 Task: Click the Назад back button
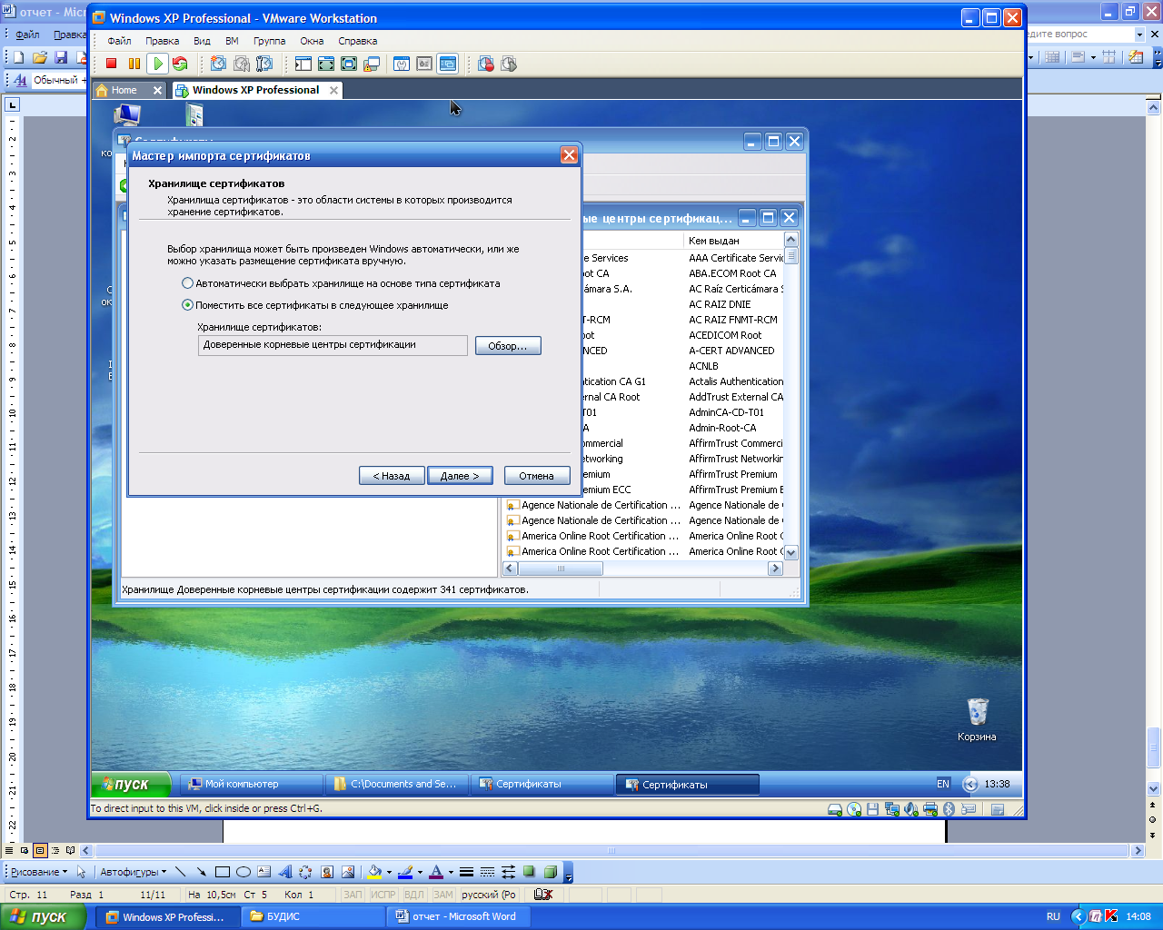coord(392,476)
